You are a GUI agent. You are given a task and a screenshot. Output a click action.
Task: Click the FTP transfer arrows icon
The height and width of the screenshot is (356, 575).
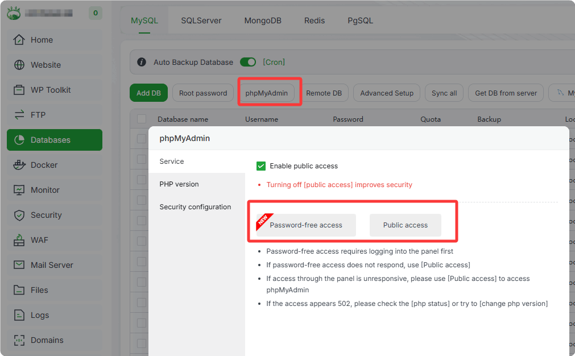click(x=19, y=115)
